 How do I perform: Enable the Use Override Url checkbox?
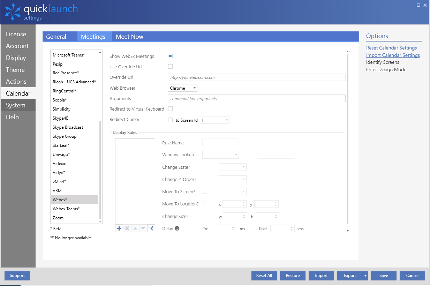coord(170,66)
